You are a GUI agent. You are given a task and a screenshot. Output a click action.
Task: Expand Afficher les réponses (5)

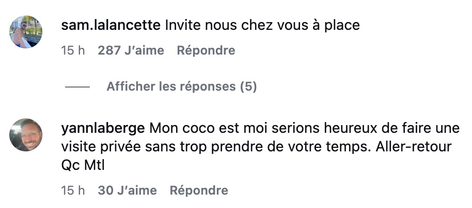(181, 86)
